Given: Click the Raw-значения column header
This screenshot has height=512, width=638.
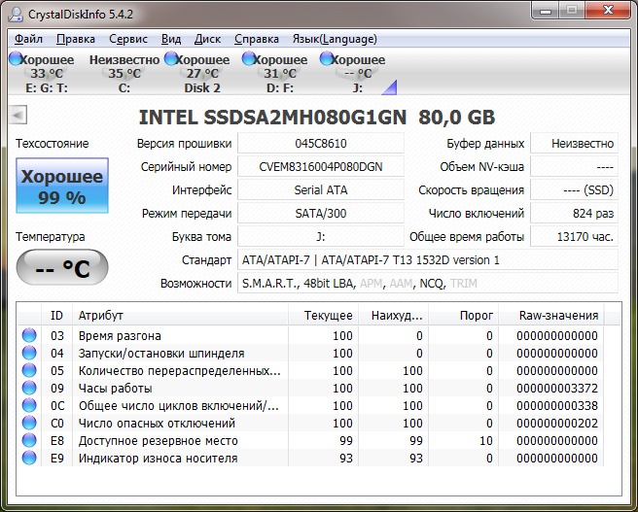Looking at the screenshot, I should coord(551,316).
